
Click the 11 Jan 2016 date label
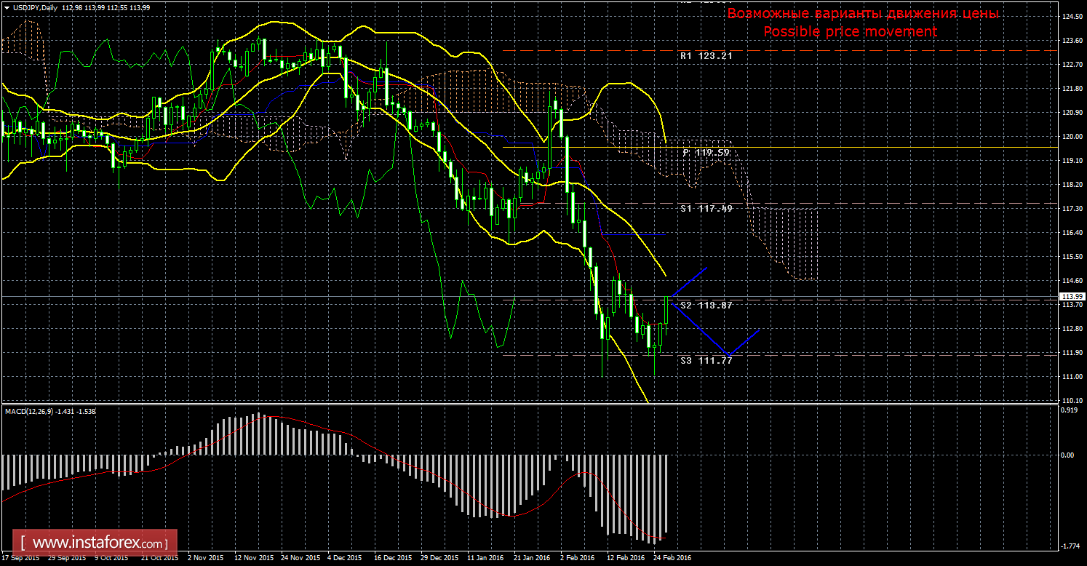[486, 558]
